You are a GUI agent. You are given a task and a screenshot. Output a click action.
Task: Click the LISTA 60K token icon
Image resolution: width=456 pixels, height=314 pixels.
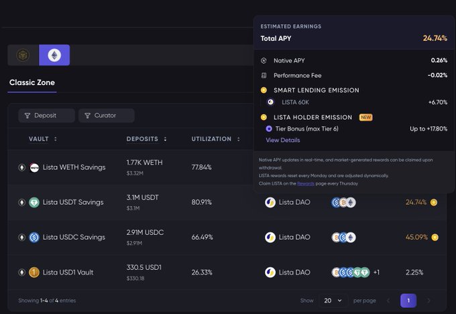(271, 102)
